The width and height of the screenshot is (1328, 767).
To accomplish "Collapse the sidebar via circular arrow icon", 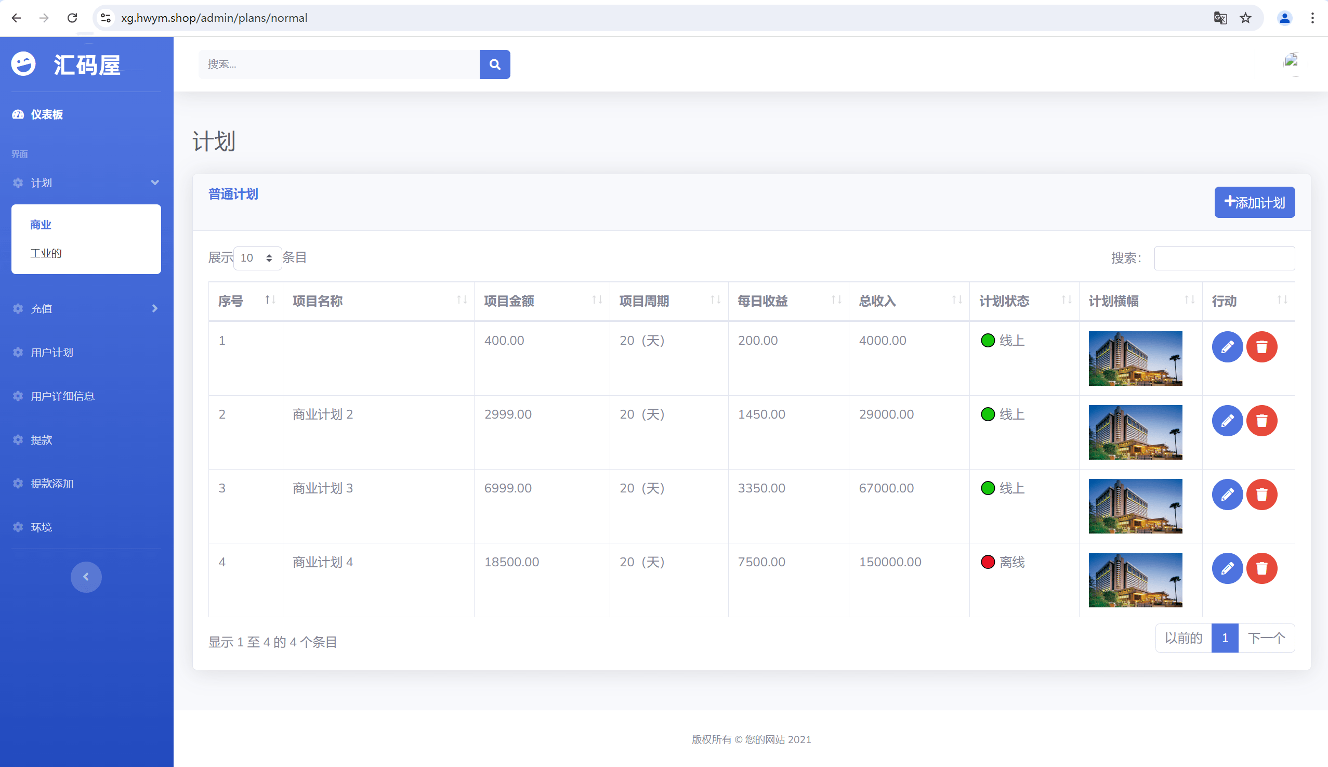I will coord(86,577).
